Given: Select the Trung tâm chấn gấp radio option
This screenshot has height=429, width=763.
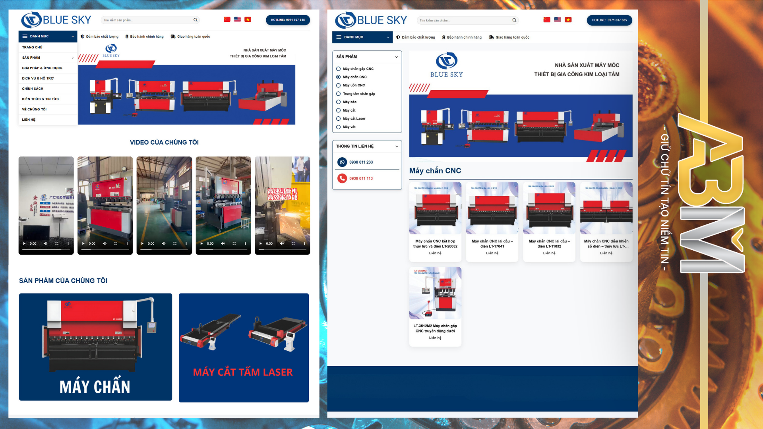Looking at the screenshot, I should [339, 94].
